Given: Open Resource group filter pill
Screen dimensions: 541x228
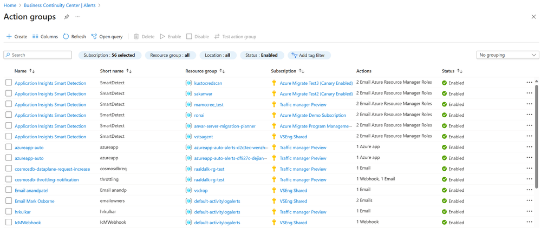Looking at the screenshot, I should click(x=170, y=55).
